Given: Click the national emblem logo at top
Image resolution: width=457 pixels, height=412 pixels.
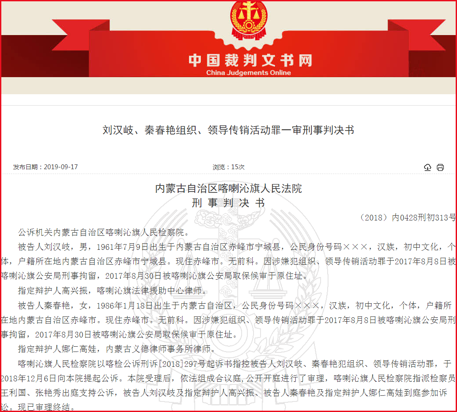Looking at the screenshot, I should (x=249, y=20).
